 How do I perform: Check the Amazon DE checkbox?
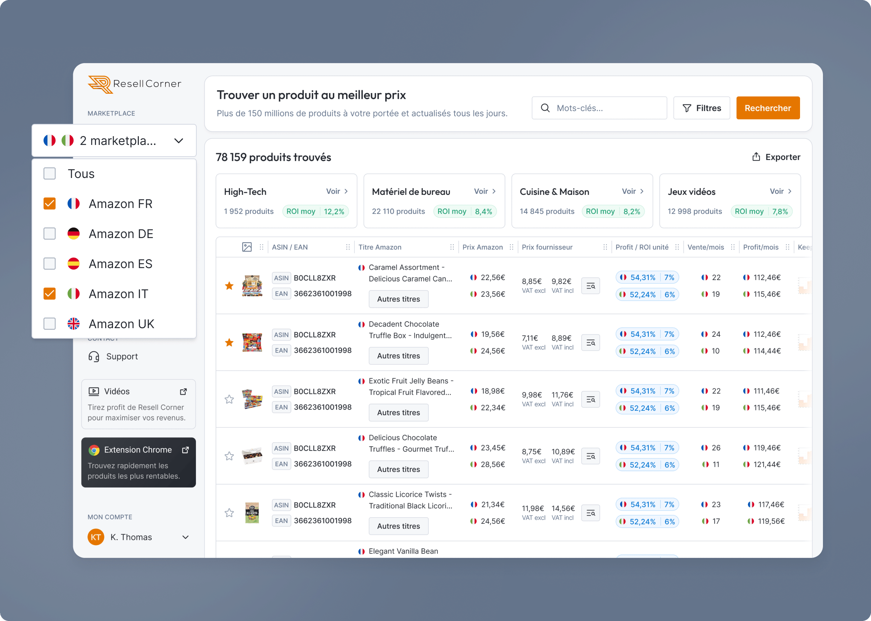(x=50, y=234)
